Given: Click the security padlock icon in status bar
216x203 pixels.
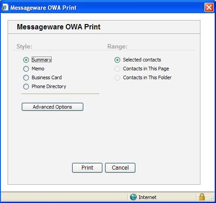Looking at the screenshot, I should [202, 197].
